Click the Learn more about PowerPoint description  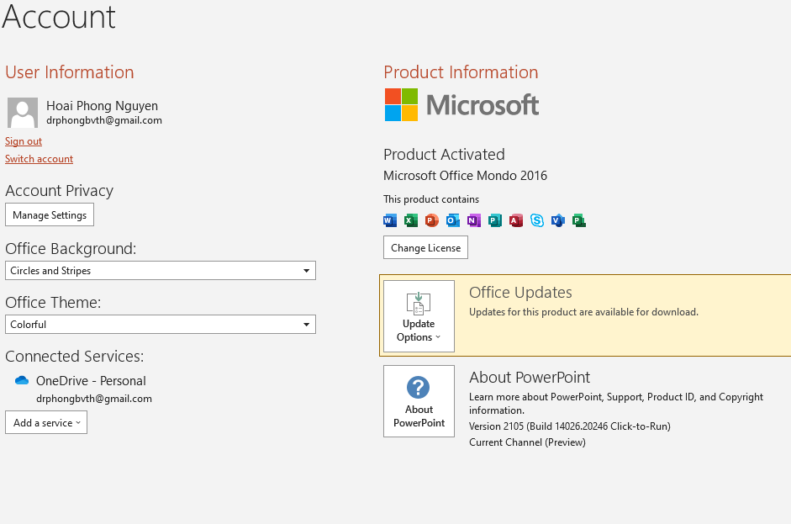616,404
